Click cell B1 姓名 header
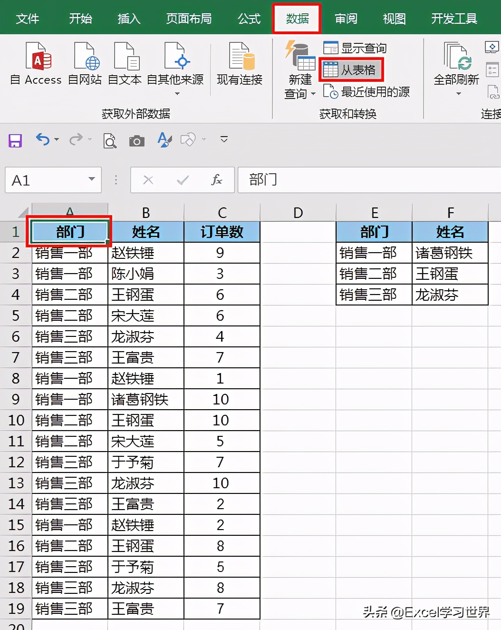Image resolution: width=501 pixels, height=630 pixels. pyautogui.click(x=146, y=232)
